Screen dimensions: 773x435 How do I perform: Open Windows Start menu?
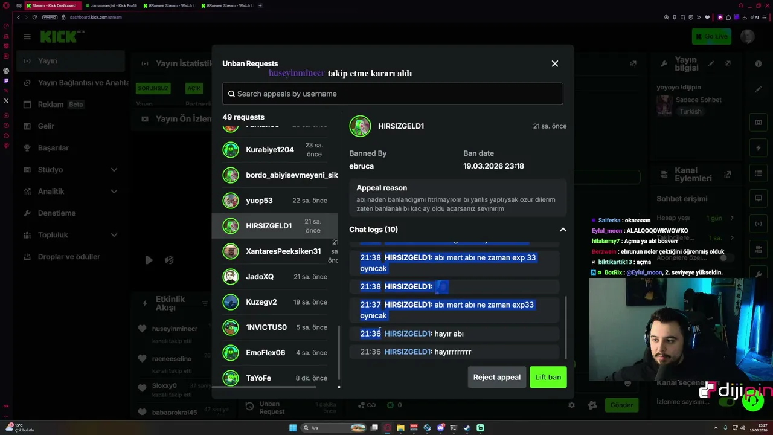point(293,428)
